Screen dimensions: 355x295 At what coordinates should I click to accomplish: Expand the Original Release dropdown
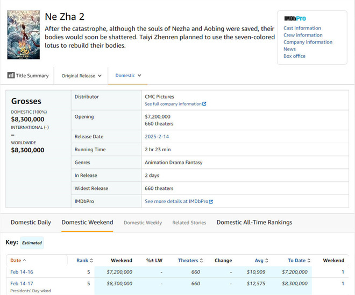coord(81,76)
